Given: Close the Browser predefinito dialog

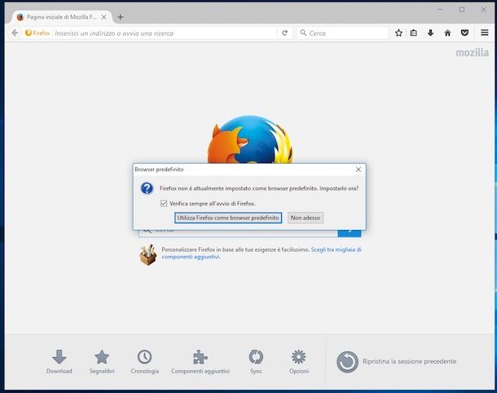Looking at the screenshot, I should click(358, 170).
